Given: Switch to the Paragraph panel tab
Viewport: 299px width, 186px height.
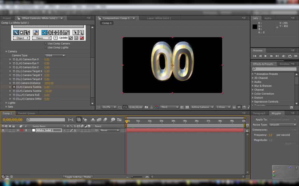Looking at the screenshot, I should pos(259,113).
